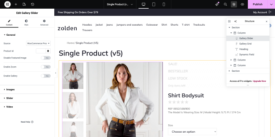The height and width of the screenshot is (137, 275).
Task: Click the Publish button
Action: [x=258, y=4]
